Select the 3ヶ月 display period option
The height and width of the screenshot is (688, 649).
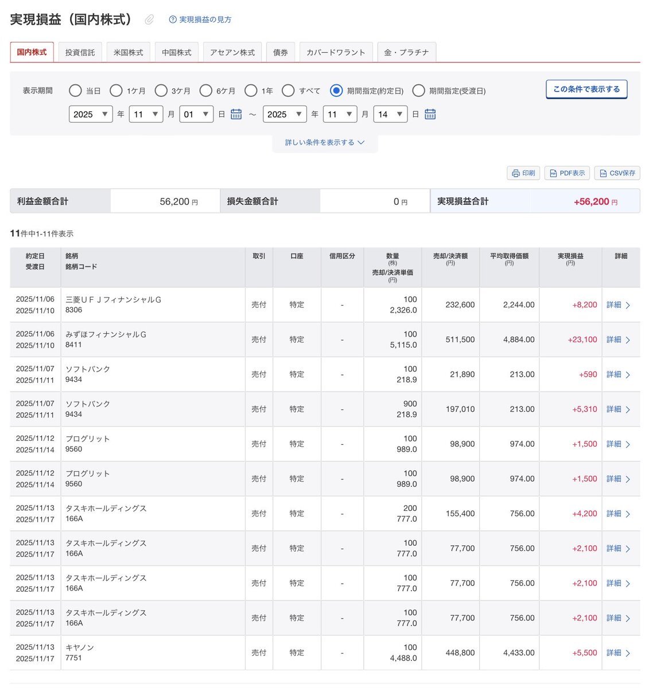click(161, 91)
